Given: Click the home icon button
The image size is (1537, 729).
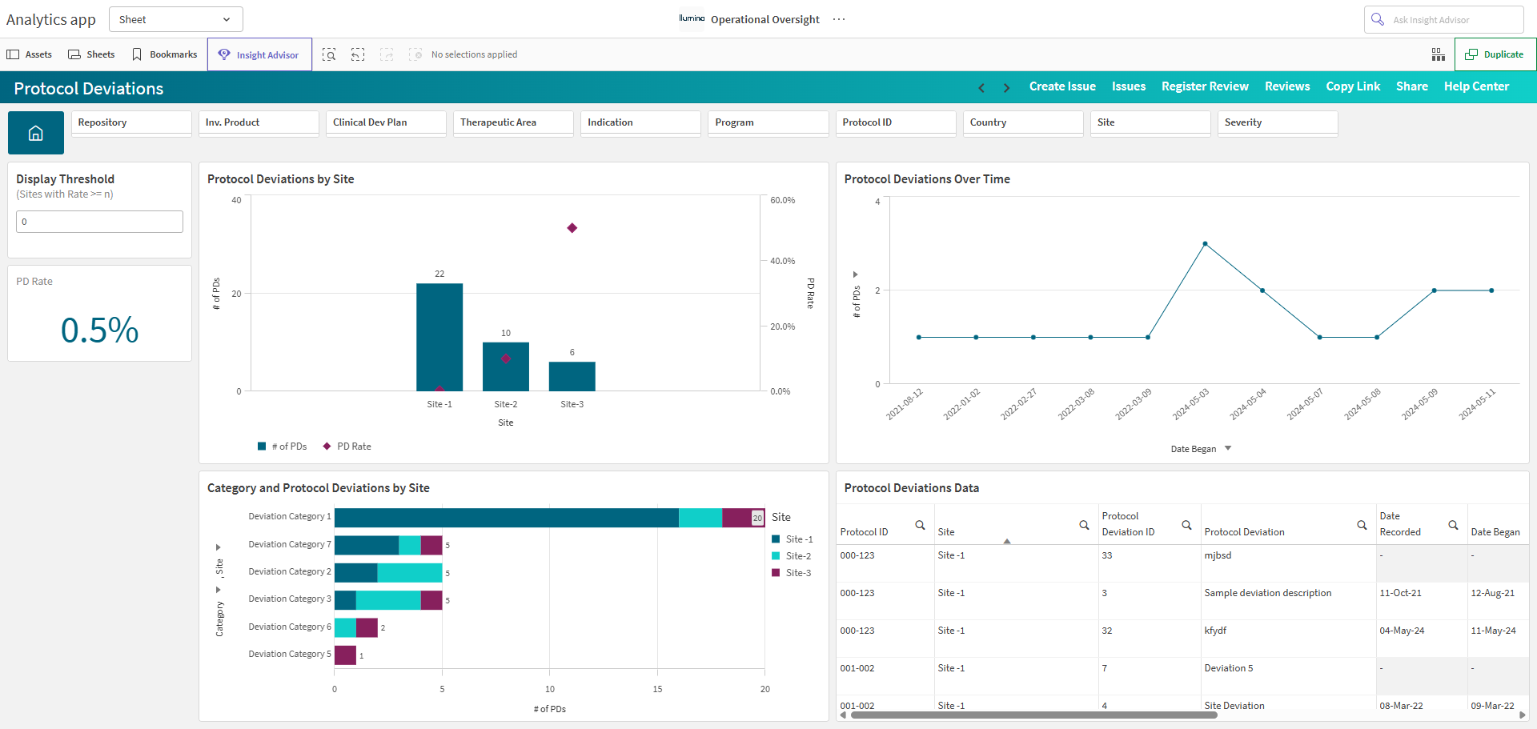Looking at the screenshot, I should [36, 133].
